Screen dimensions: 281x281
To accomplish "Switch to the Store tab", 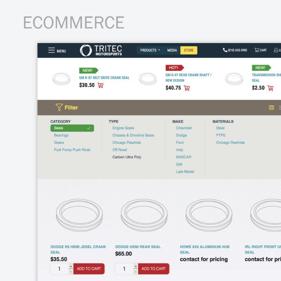I will coord(189,50).
